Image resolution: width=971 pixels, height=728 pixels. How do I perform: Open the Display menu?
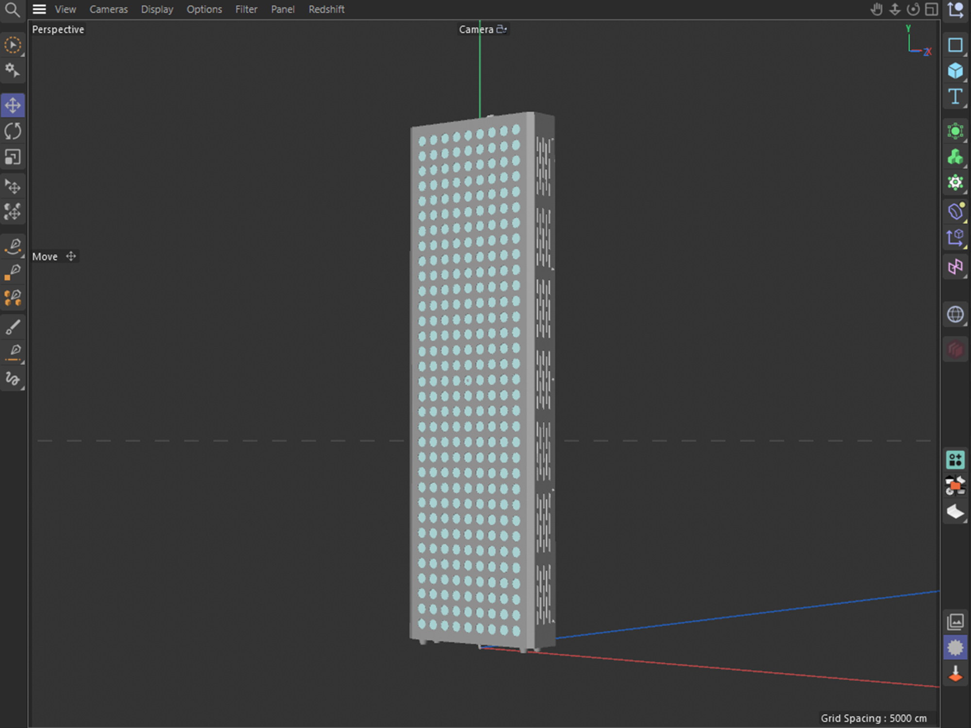(157, 9)
